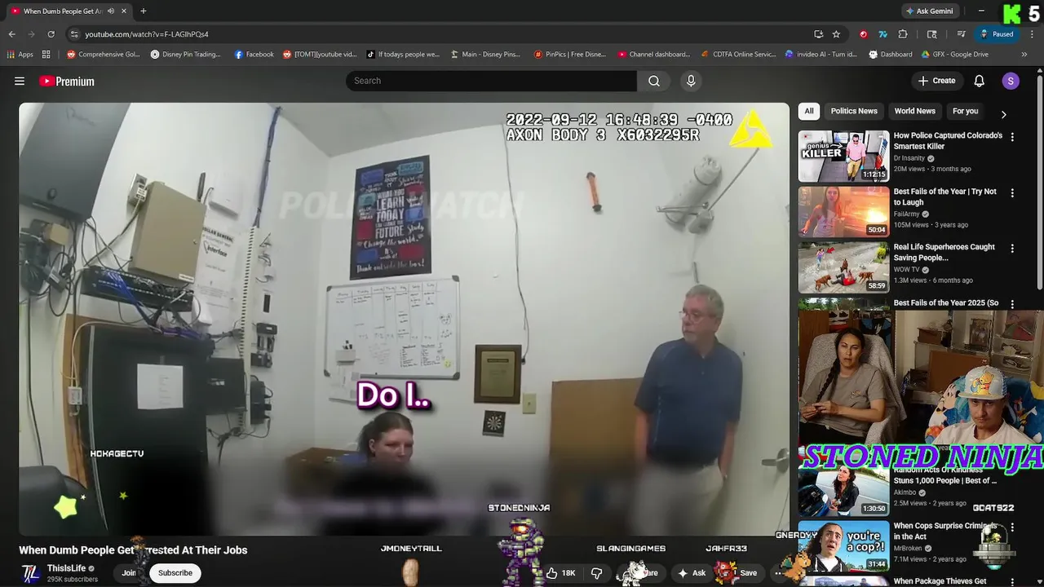Click the FailArmy channel name
This screenshot has height=587, width=1044.
click(x=905, y=214)
